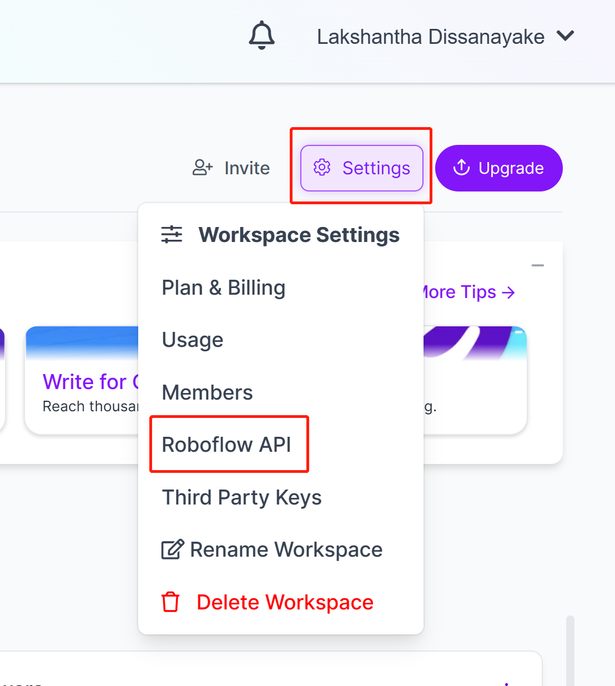615x686 pixels.
Task: Click the pencil icon for Rename Workspace
Action: click(172, 549)
